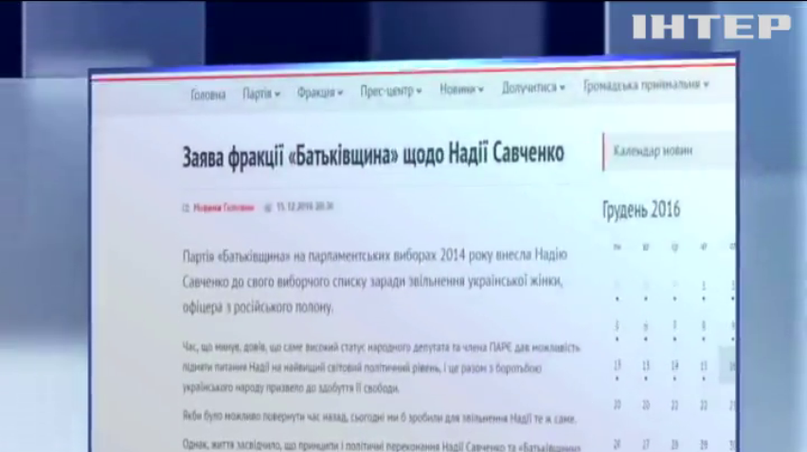Pick December 29 in the calendar
The image size is (807, 452).
click(704, 443)
